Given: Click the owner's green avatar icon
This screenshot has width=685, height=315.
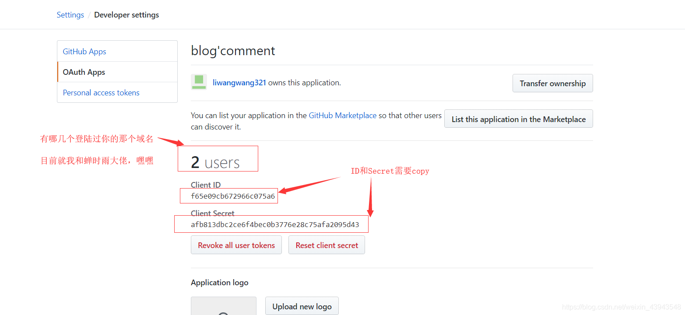Looking at the screenshot, I should [199, 82].
